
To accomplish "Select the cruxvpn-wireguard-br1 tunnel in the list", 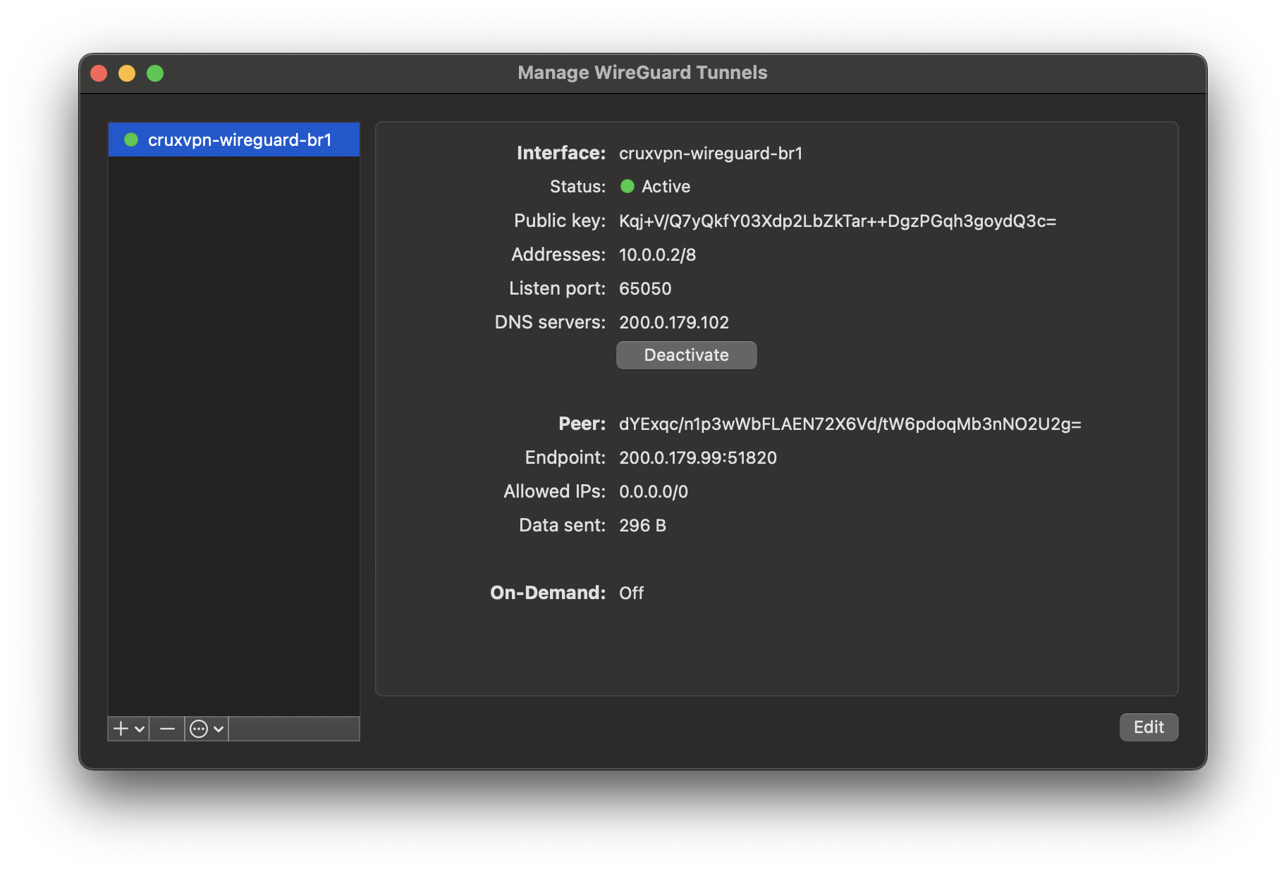I will (x=240, y=140).
